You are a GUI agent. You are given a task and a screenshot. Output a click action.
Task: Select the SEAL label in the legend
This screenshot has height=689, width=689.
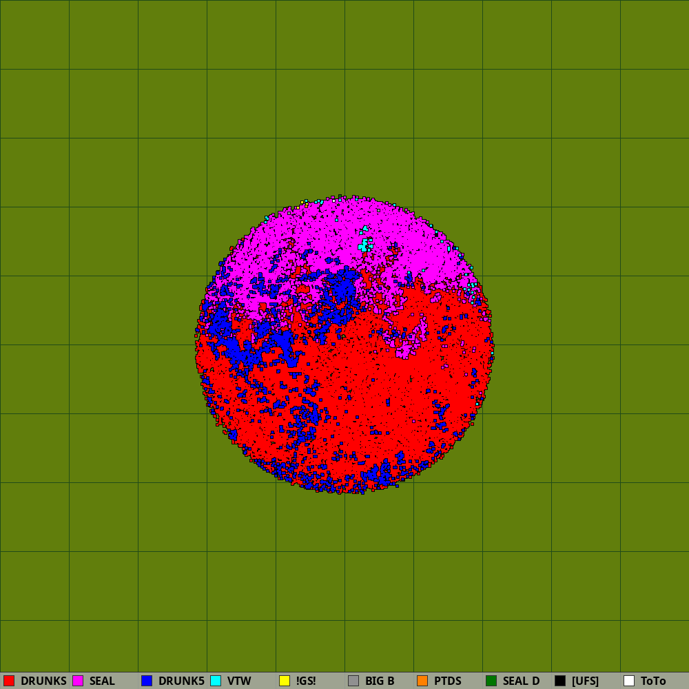coord(102,681)
